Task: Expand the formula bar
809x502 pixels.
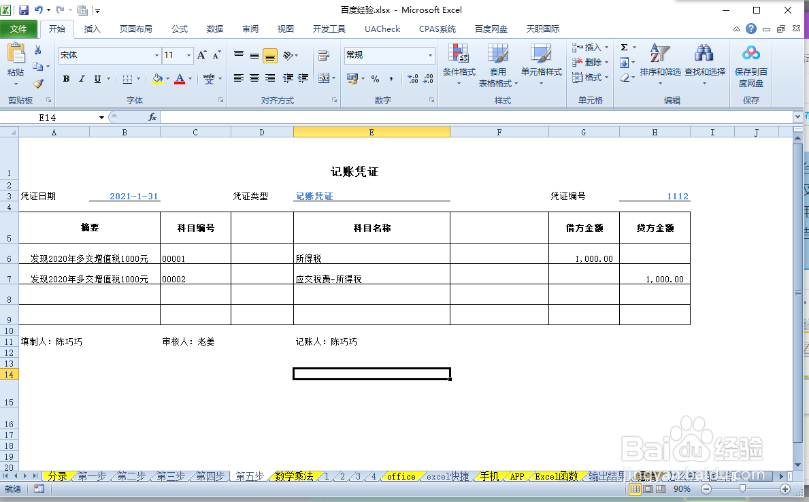Action: tap(797, 117)
